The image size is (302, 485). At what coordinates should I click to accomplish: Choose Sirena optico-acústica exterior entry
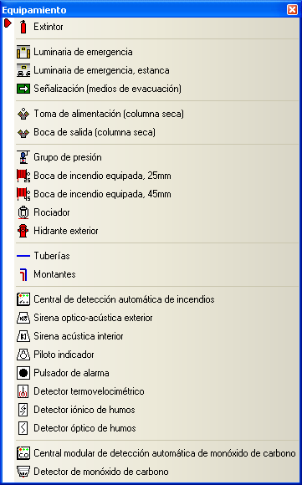click(157, 318)
